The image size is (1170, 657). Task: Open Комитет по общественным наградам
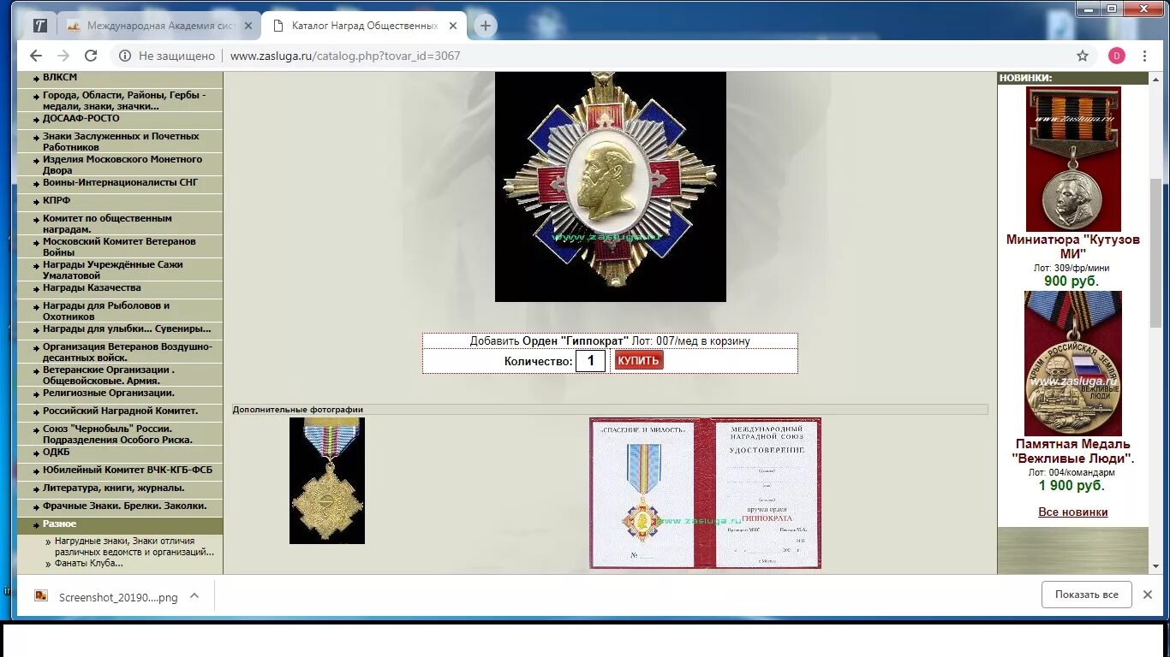coord(107,223)
